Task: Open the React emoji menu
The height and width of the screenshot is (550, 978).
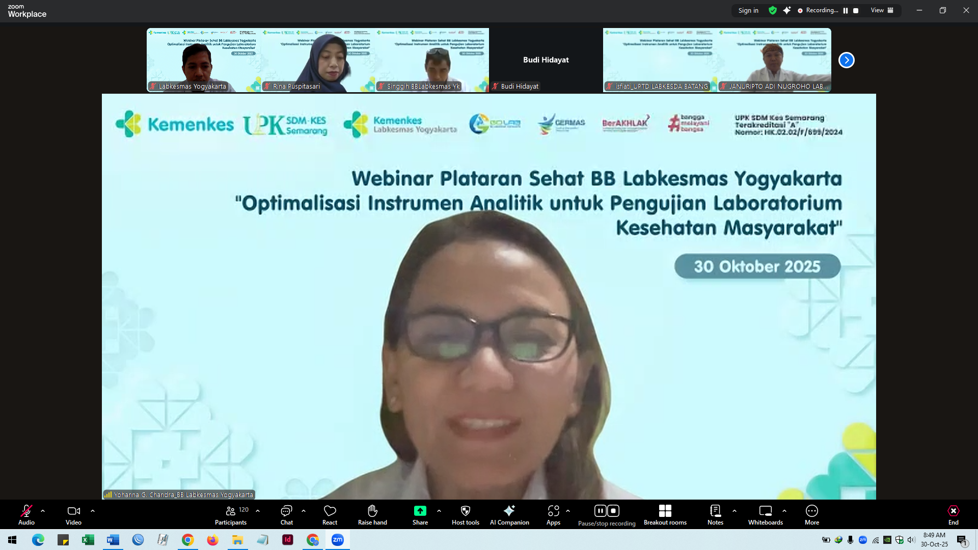Action: [x=330, y=514]
